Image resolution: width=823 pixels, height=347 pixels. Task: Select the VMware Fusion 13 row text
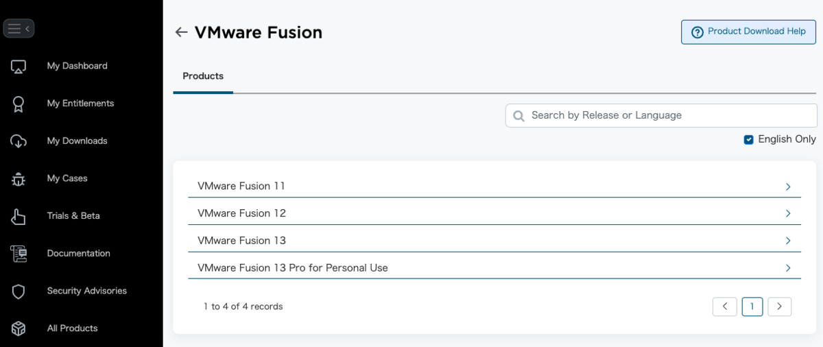[x=241, y=241]
